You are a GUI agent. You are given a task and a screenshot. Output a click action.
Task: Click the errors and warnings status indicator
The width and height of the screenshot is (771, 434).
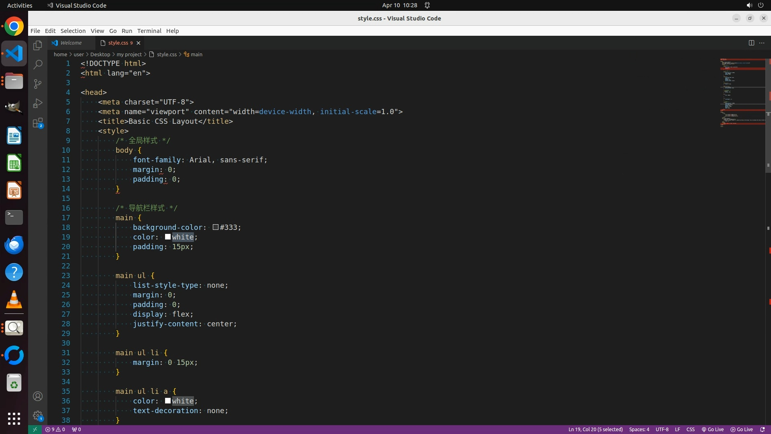[x=55, y=430]
